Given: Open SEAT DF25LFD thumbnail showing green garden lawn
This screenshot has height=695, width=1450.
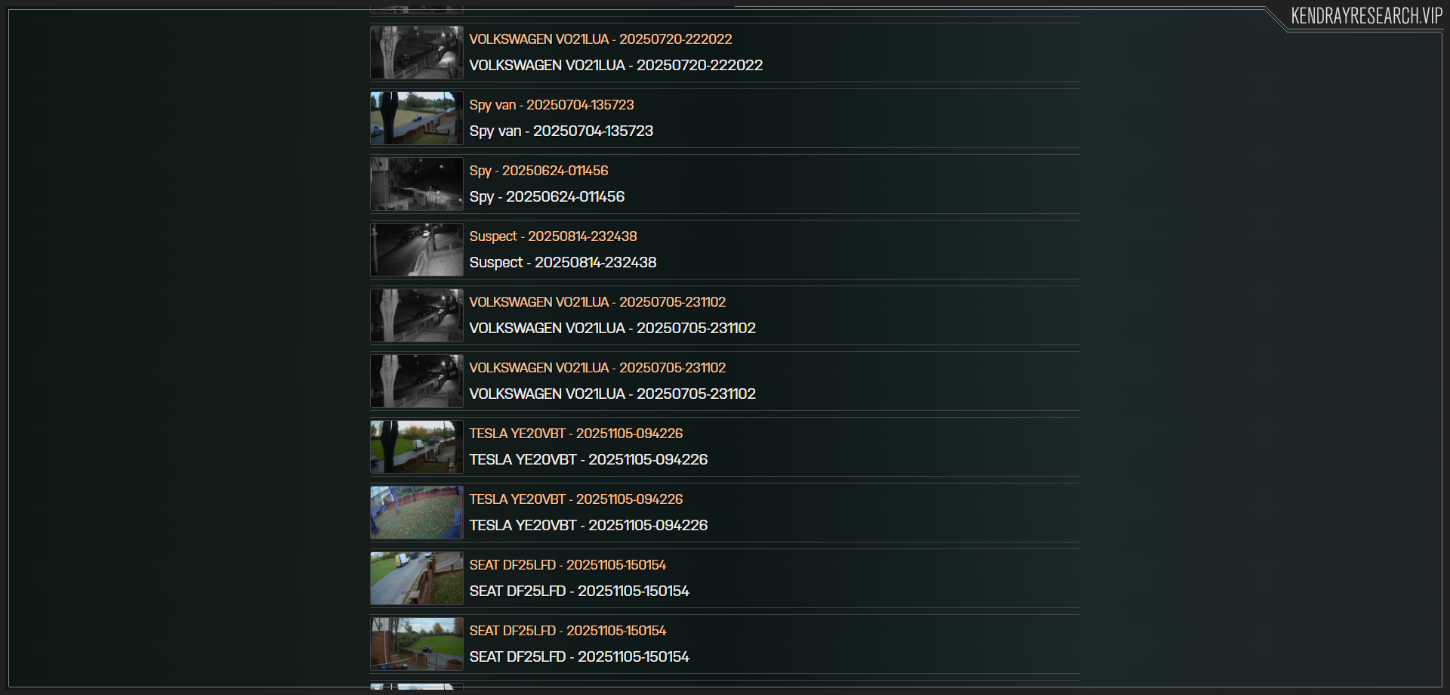Looking at the screenshot, I should [x=417, y=644].
